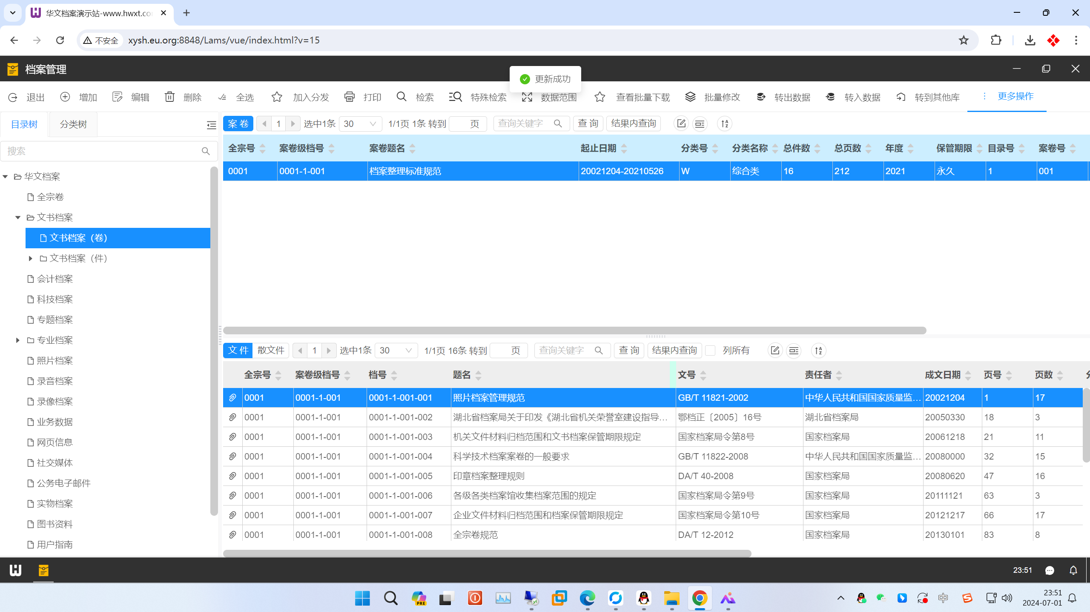Switch to the 分类树 tab
1090x612 pixels.
pyautogui.click(x=73, y=124)
